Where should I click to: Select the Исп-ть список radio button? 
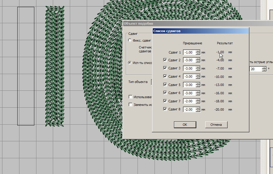coord(129,63)
